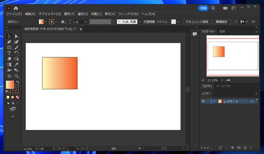The height and width of the screenshot is (154, 264).
Task: Select the Eyedropper tool
Action: pyautogui.click(x=16, y=65)
